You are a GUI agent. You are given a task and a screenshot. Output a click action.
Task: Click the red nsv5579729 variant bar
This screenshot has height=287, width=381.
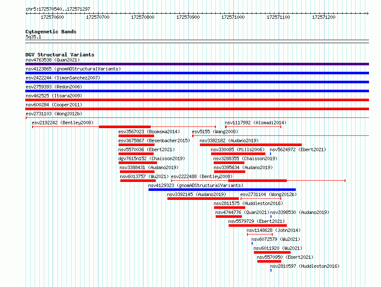(258, 225)
